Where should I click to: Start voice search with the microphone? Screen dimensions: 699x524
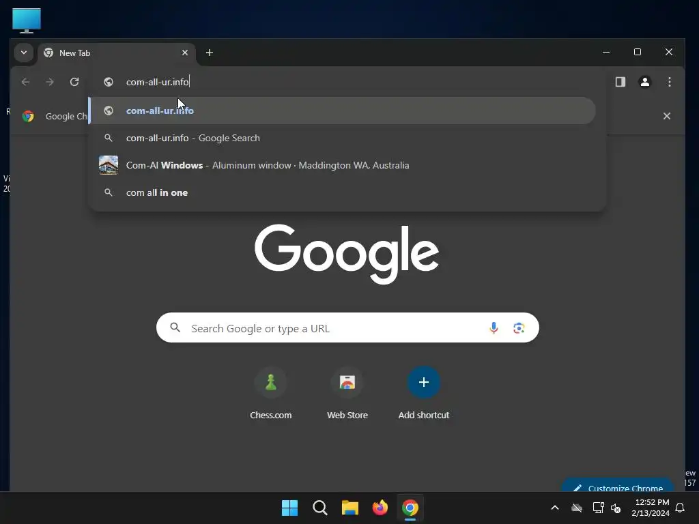pyautogui.click(x=494, y=328)
